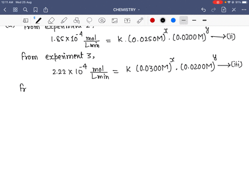The height and width of the screenshot is (187, 249).
Task: Select the medium stroke width
Action: (x=194, y=20)
